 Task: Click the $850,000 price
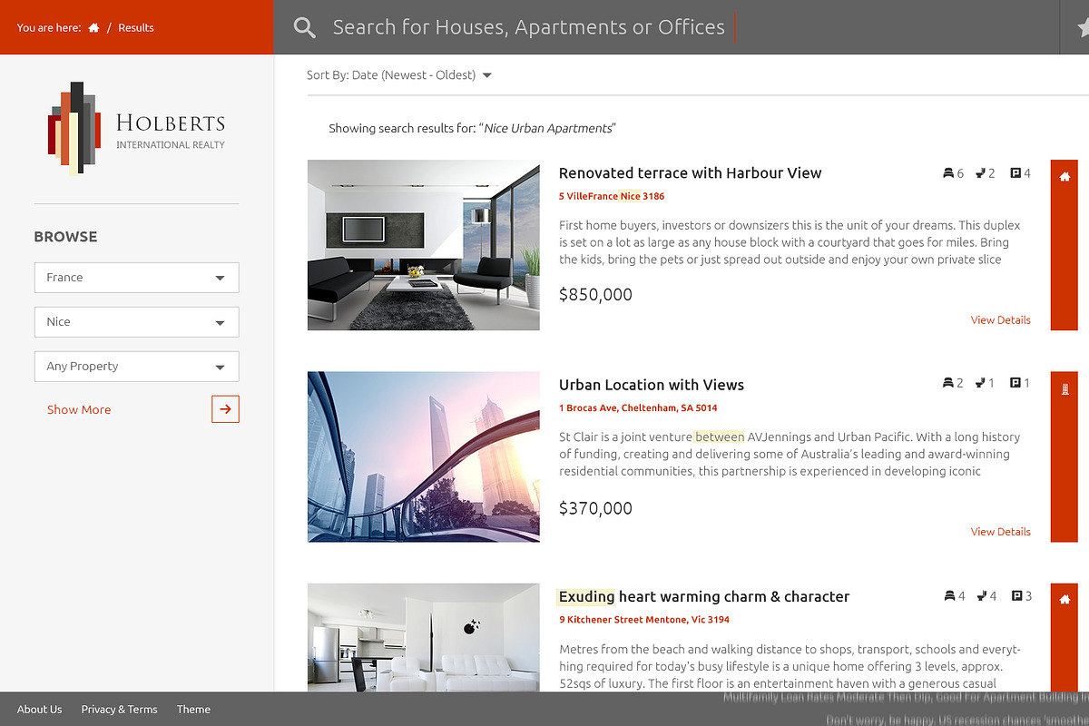[595, 295]
